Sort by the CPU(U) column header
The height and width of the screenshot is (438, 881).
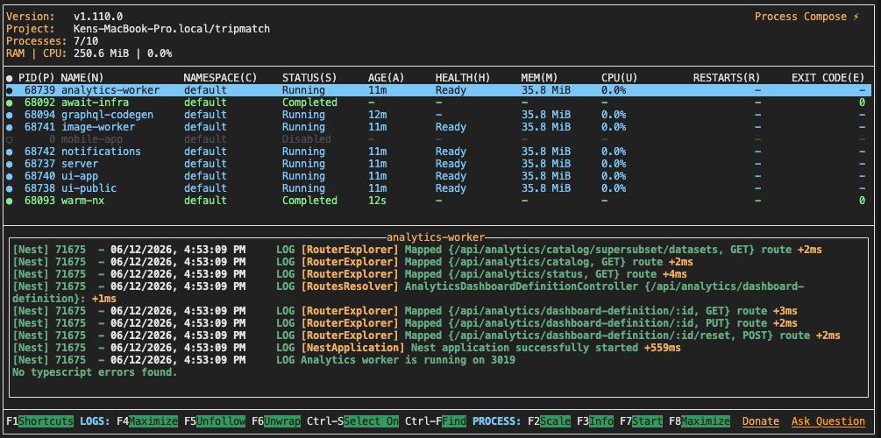pos(619,78)
